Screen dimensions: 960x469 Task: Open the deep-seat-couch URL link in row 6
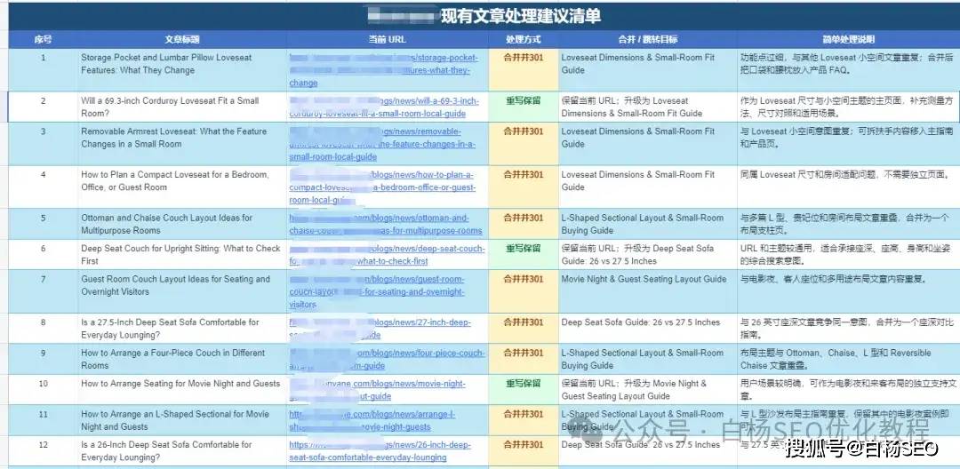coord(387,255)
